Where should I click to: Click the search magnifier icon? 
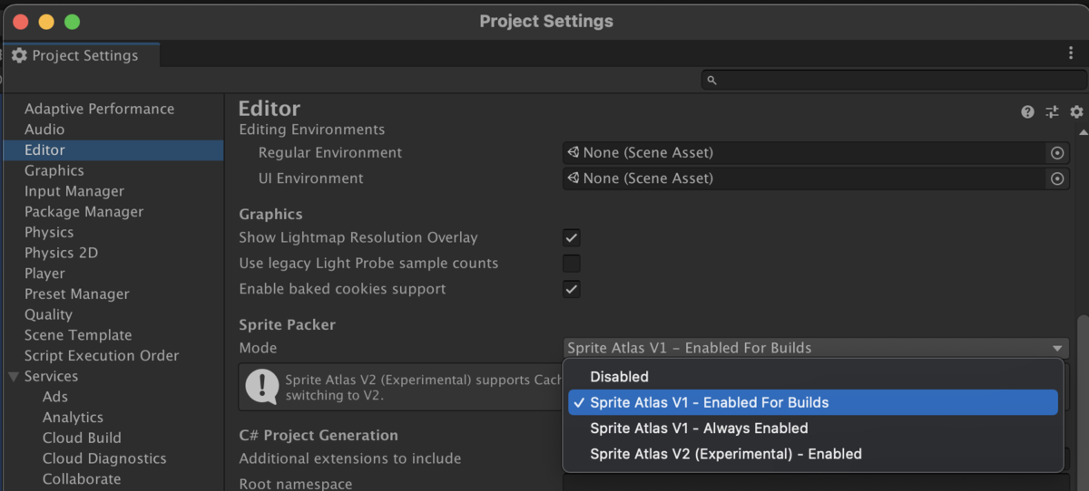(712, 81)
